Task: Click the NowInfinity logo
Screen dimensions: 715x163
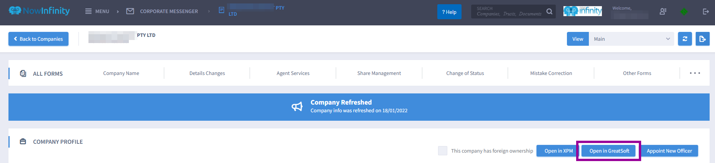Action: coord(39,11)
